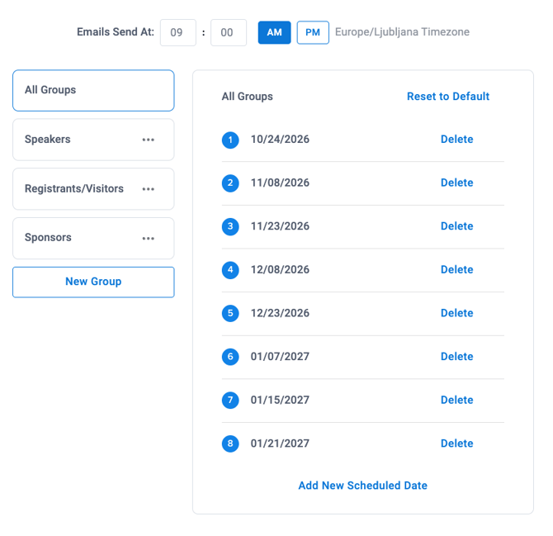Delete the 01/15/2027 scheduled date
Viewport: 553px width, 536px height.
(456, 400)
